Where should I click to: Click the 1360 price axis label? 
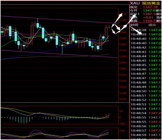(x=123, y=20)
